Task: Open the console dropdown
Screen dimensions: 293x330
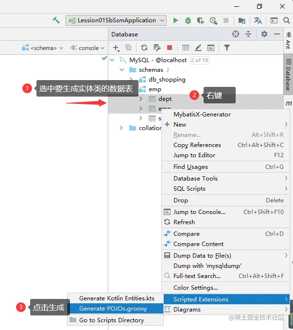Action: (87, 48)
